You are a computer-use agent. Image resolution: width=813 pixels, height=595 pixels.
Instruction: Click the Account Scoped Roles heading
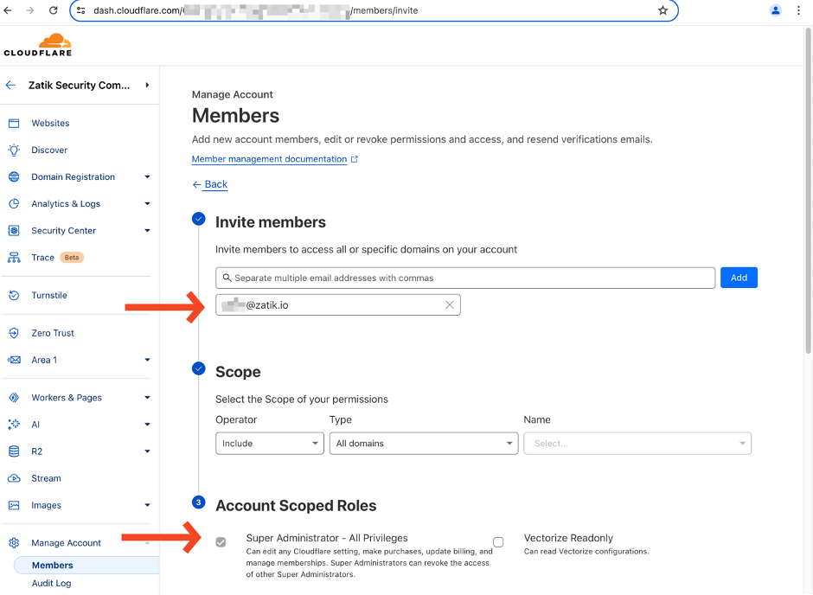(296, 506)
